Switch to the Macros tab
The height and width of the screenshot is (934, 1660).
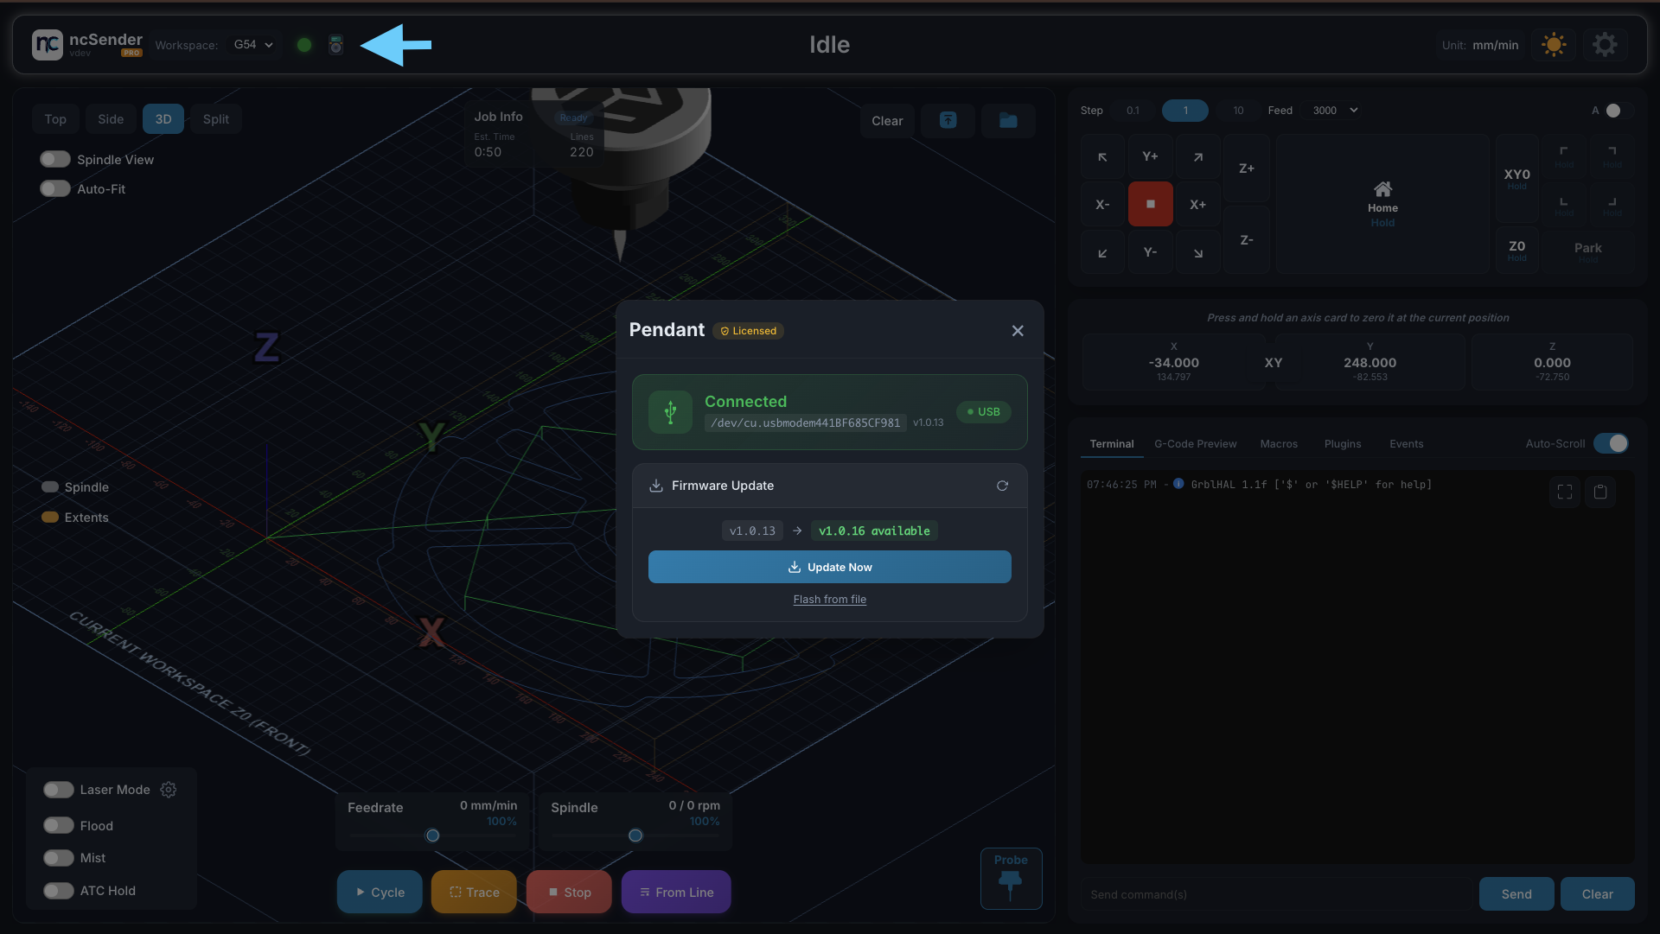coord(1279,444)
